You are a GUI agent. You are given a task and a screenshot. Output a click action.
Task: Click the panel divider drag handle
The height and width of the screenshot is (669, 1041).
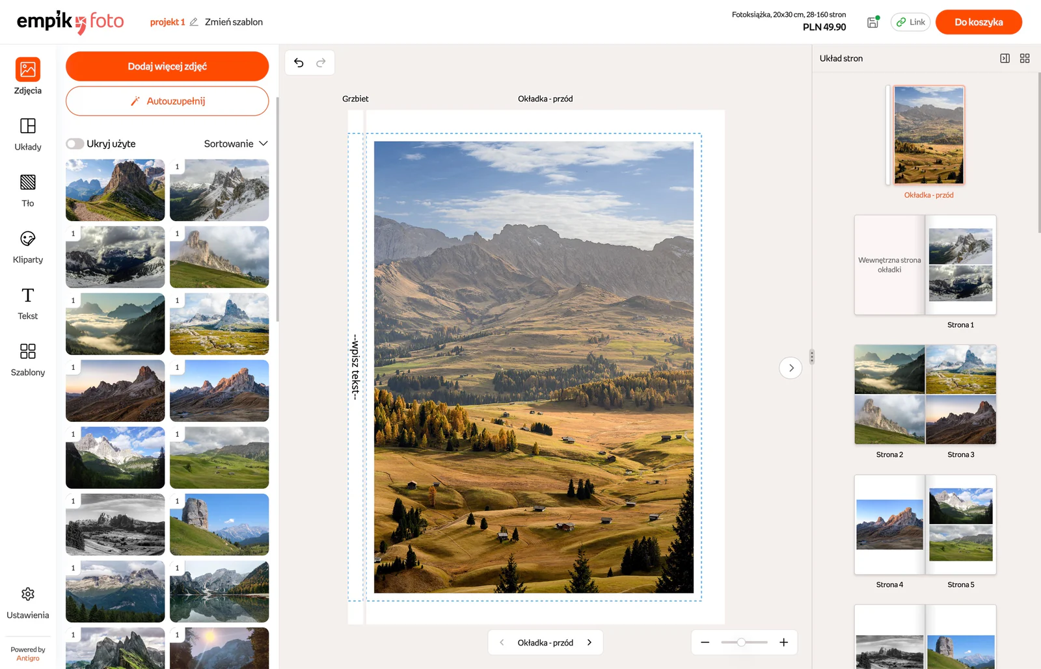tap(812, 356)
